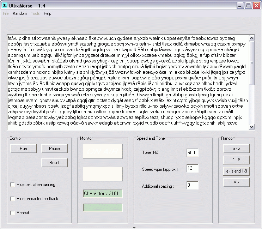The width and height of the screenshot is (262, 229).
Task: Click the Additional spacing input field
Action: click(192, 185)
